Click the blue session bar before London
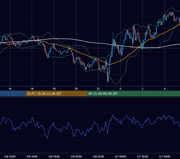 13,94
